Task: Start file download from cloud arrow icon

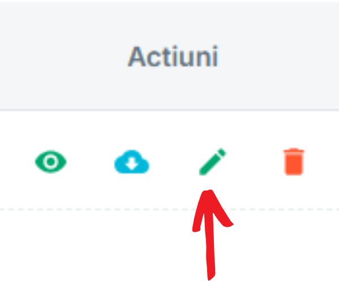Action: click(x=132, y=162)
